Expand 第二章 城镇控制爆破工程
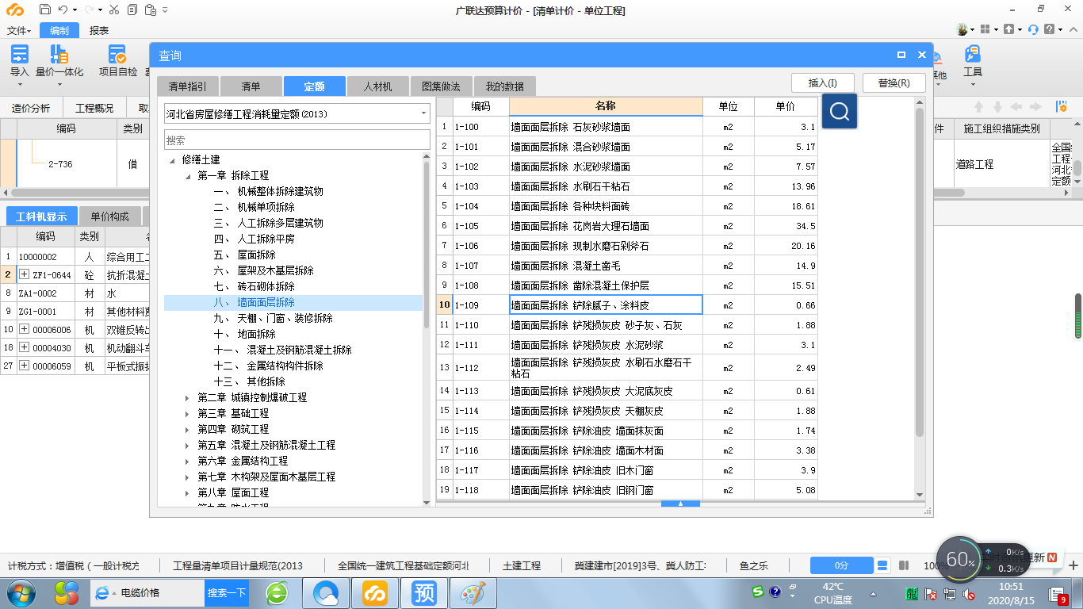Image resolution: width=1083 pixels, height=609 pixels. [x=188, y=397]
